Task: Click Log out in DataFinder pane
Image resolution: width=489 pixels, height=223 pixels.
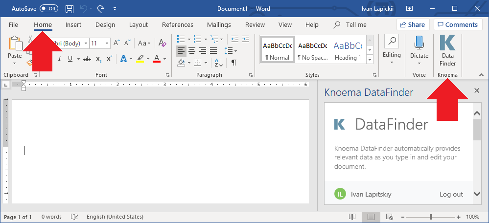Action: (451, 194)
